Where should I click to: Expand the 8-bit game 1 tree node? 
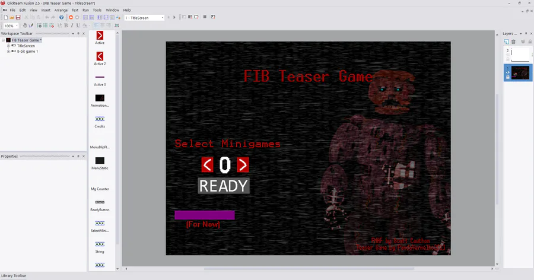(x=8, y=52)
